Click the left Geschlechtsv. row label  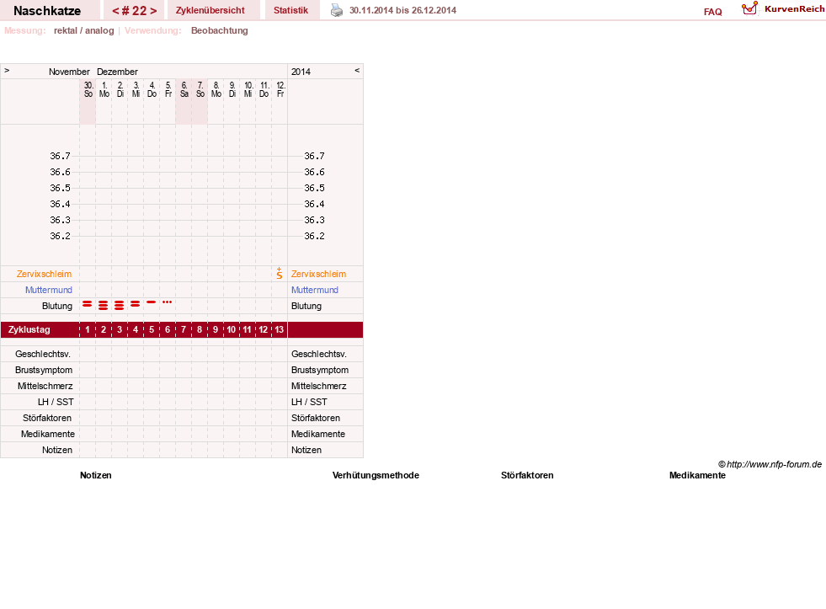43,354
